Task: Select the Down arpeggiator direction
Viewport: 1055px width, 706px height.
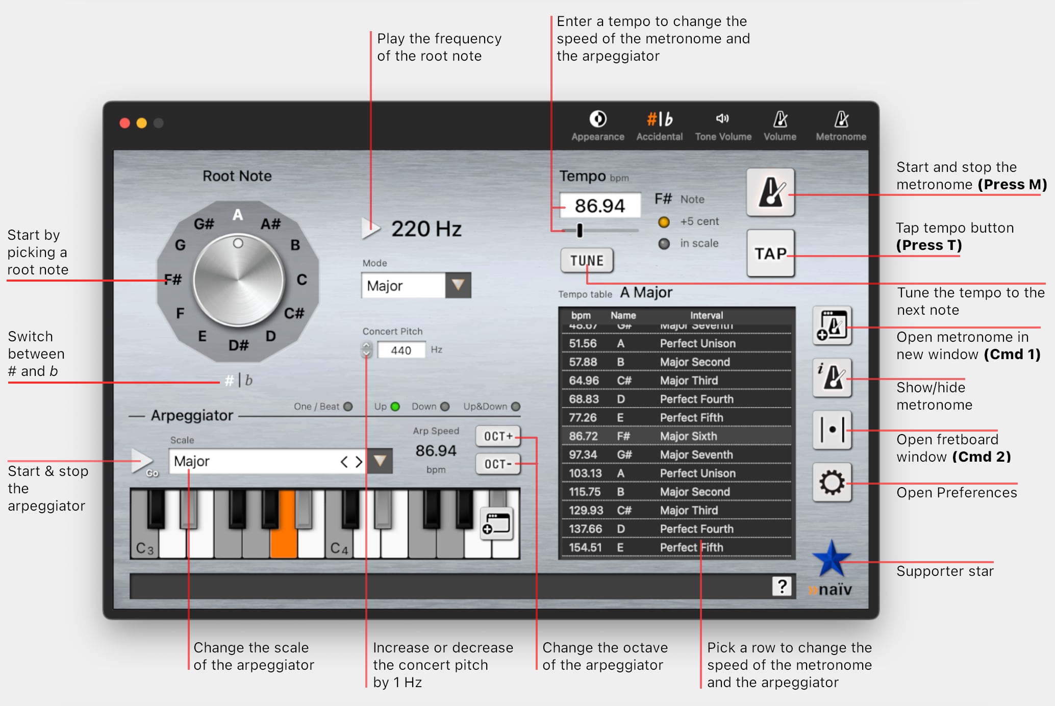Action: click(445, 407)
